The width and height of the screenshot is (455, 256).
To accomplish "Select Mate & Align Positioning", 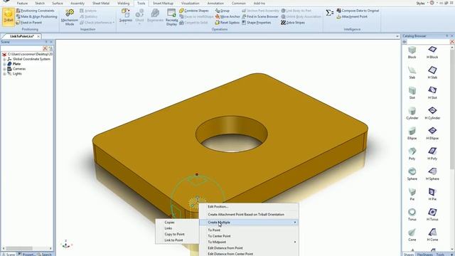I will [x=36, y=16].
